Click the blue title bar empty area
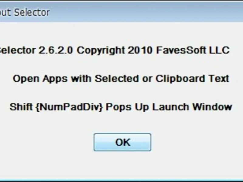 click(146, 12)
